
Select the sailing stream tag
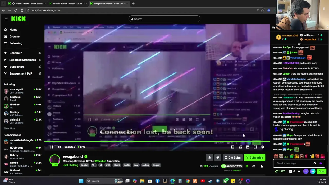[x=145, y=165]
